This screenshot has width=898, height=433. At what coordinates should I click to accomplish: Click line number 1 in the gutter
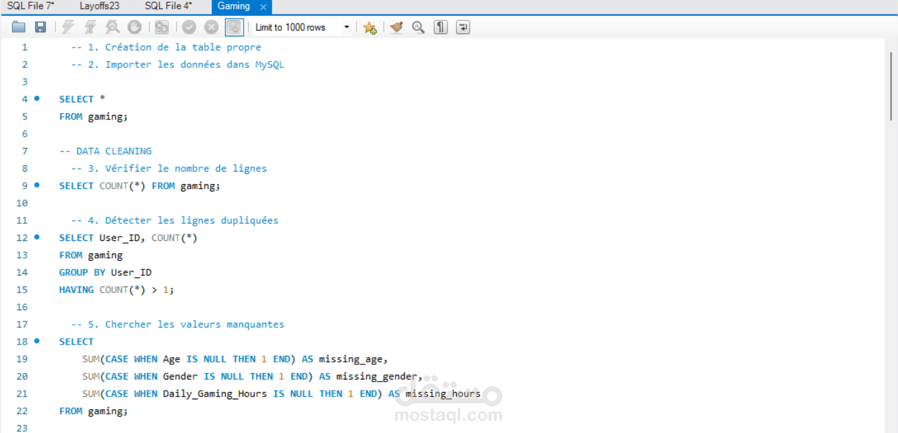point(25,47)
